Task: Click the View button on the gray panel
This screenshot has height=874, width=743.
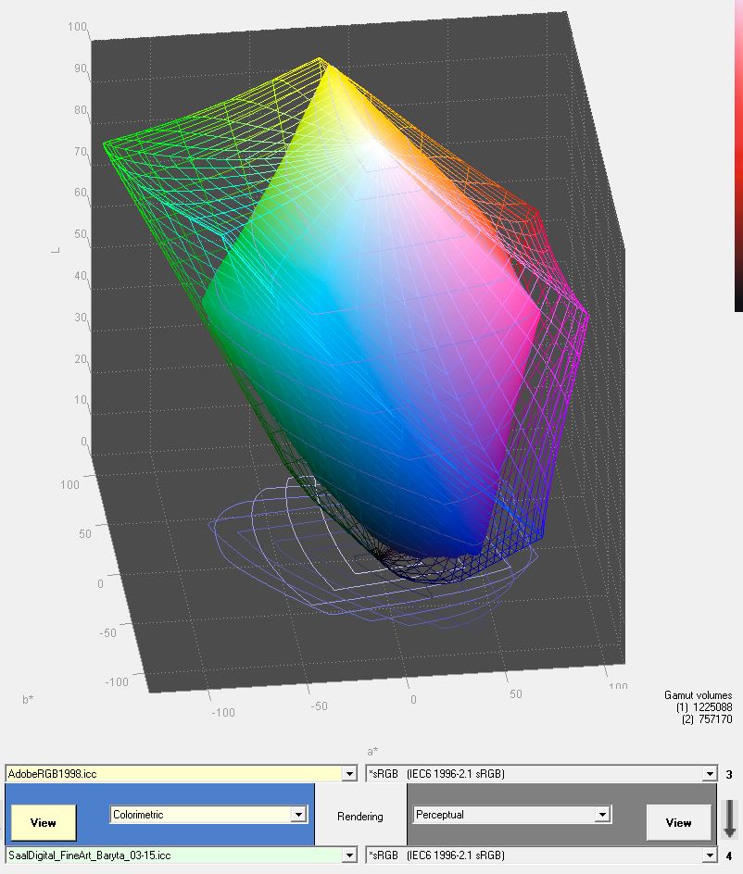Action: click(679, 823)
